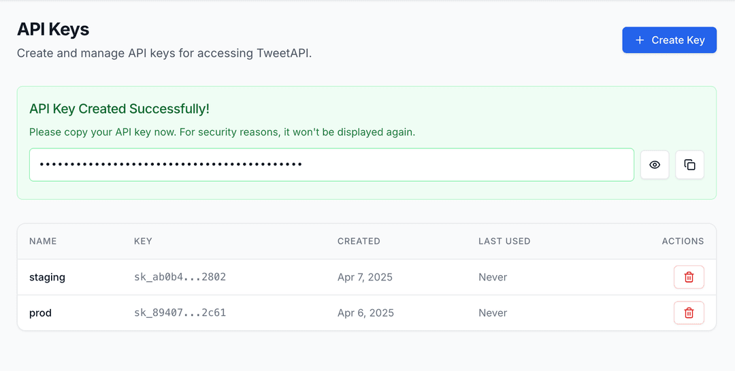Click the sk_ab0b4...2802 key value
735x371 pixels.
click(x=180, y=277)
